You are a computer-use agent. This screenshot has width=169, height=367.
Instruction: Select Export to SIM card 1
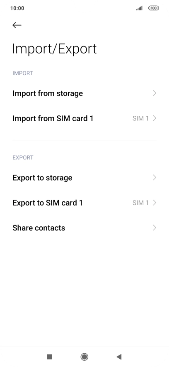point(84,203)
